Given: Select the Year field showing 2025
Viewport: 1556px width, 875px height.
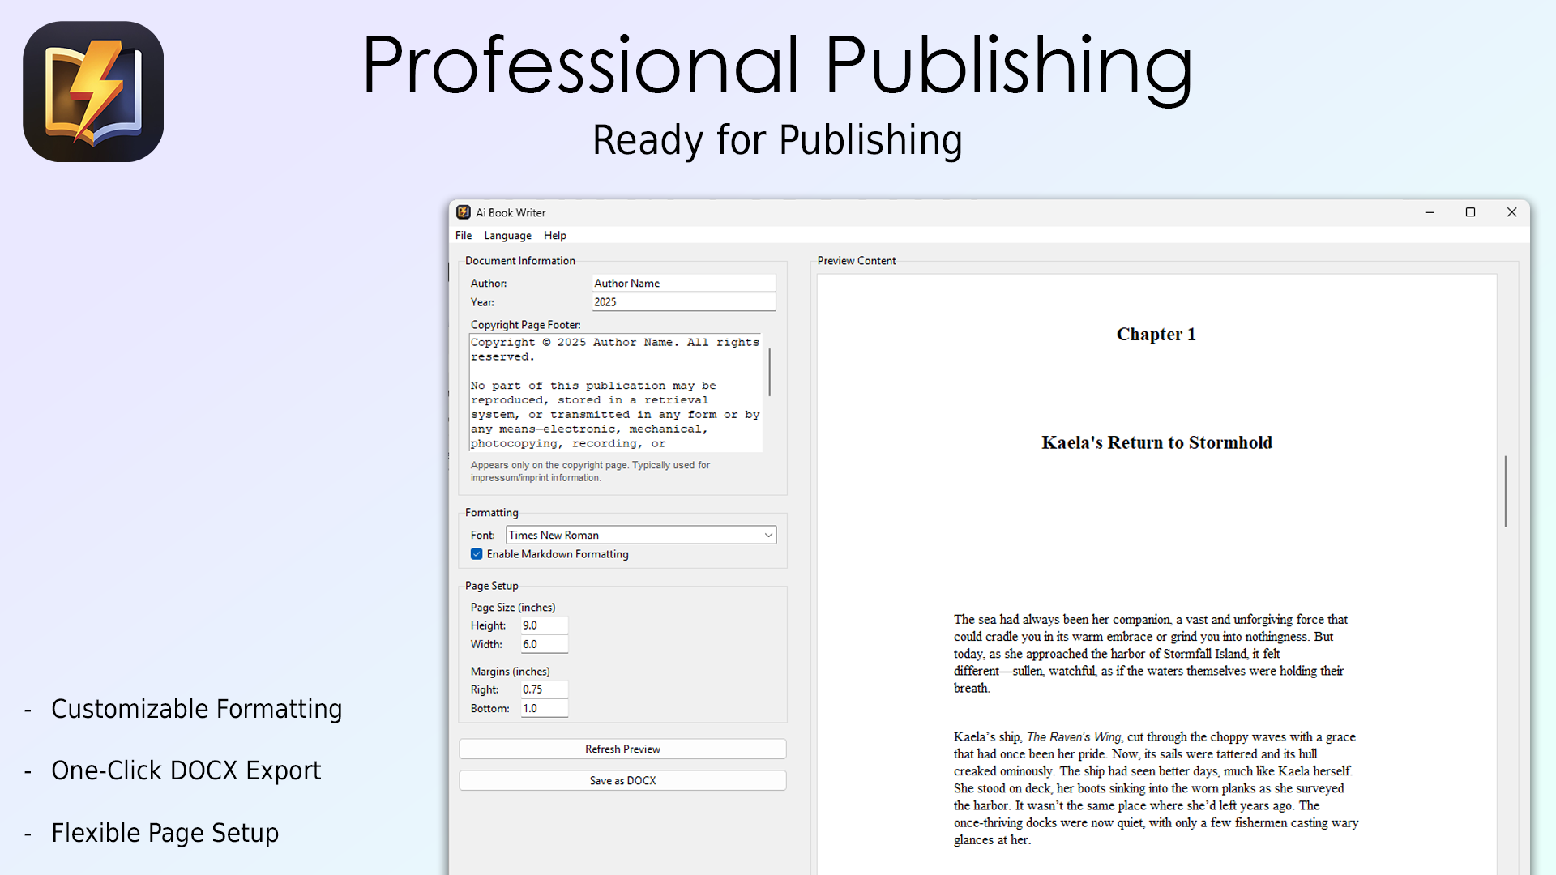Looking at the screenshot, I should (683, 302).
